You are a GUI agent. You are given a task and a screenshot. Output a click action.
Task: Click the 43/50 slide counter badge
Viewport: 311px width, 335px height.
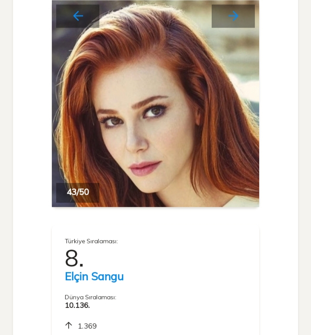coord(78,192)
